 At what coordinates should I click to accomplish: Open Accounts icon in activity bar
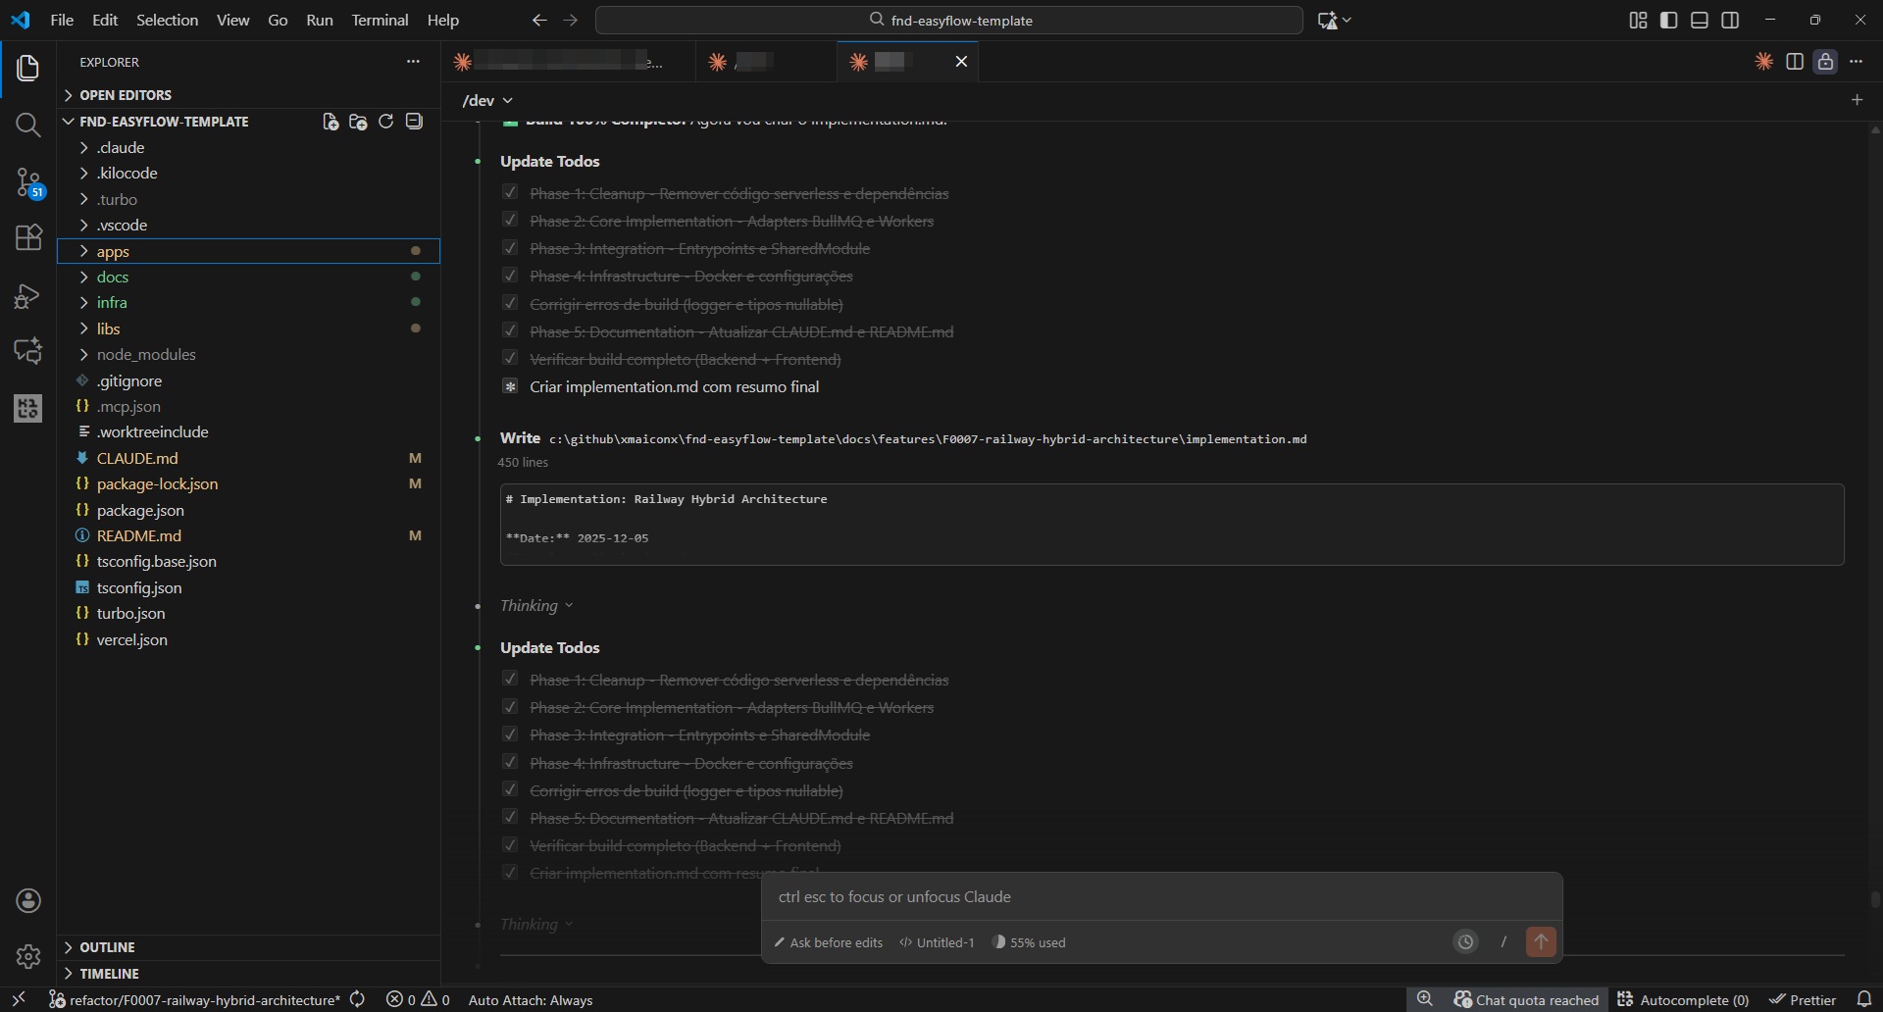(x=28, y=901)
